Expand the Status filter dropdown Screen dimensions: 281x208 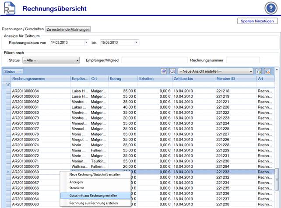click(x=77, y=60)
